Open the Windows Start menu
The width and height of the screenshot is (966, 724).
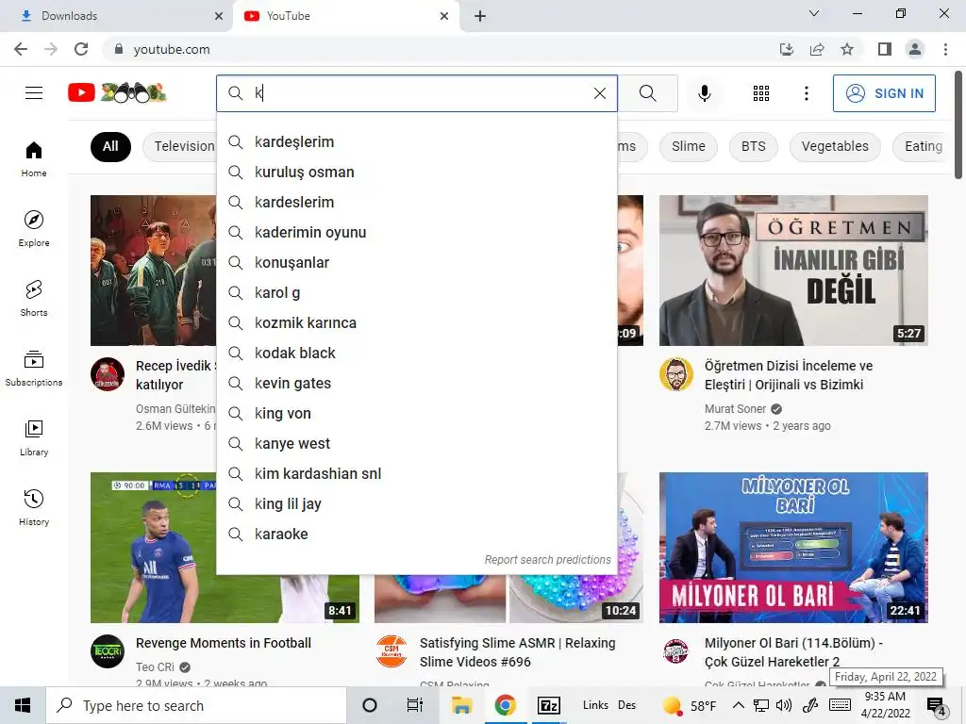point(23,705)
